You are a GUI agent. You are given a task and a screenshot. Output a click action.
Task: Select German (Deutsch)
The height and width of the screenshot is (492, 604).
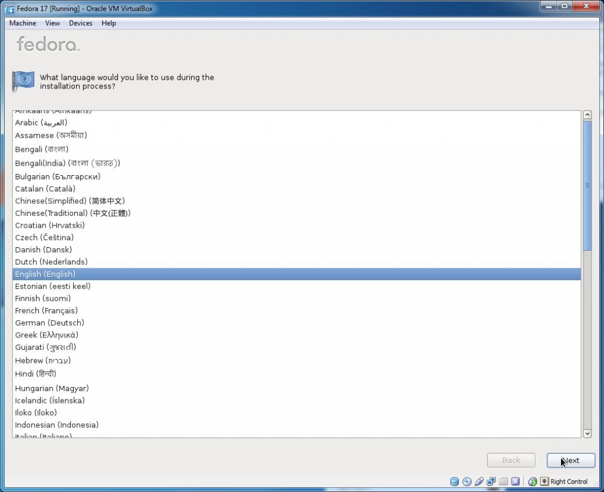point(297,323)
